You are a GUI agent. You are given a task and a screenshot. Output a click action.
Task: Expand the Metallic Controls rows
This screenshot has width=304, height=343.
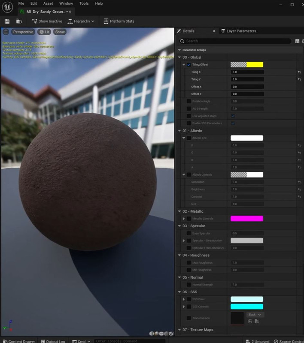[184, 219]
